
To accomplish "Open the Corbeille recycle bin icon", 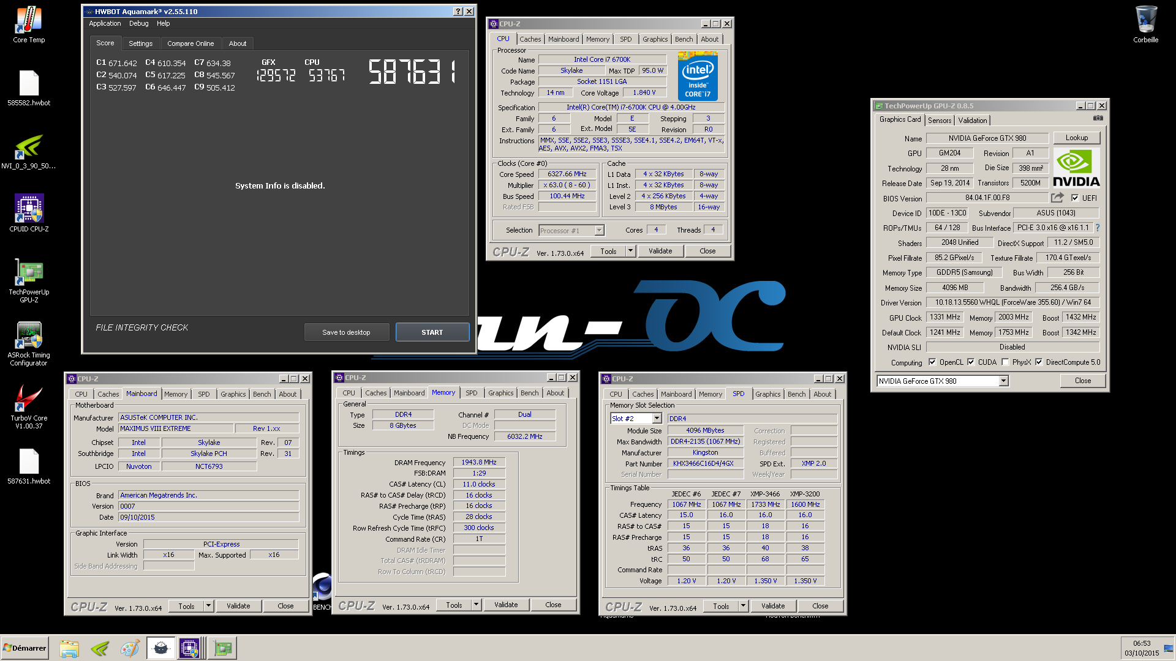I will (x=1145, y=24).
